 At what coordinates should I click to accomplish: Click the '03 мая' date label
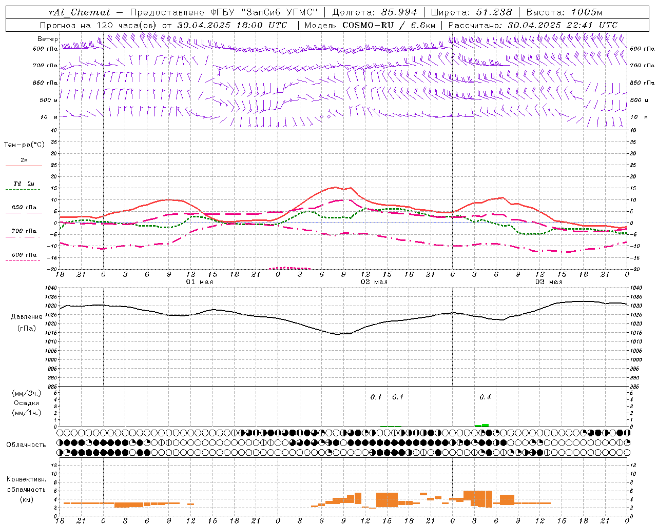pos(549,282)
